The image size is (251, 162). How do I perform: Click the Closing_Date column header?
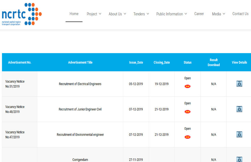[162, 62]
